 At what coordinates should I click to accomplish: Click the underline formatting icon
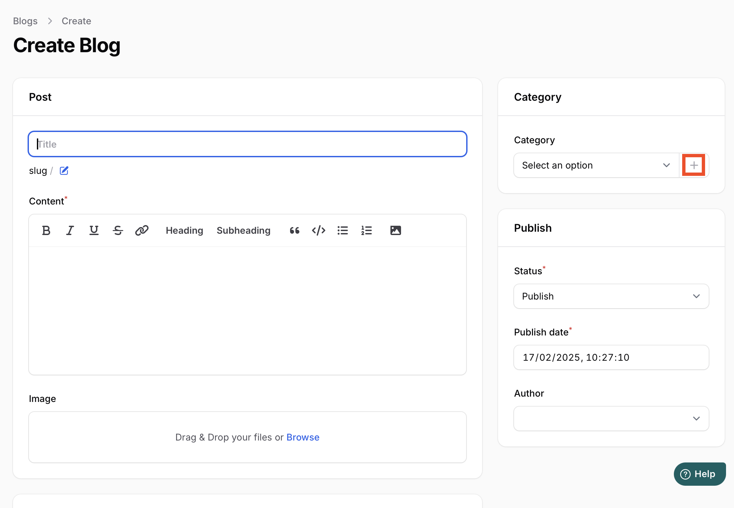pyautogui.click(x=94, y=230)
